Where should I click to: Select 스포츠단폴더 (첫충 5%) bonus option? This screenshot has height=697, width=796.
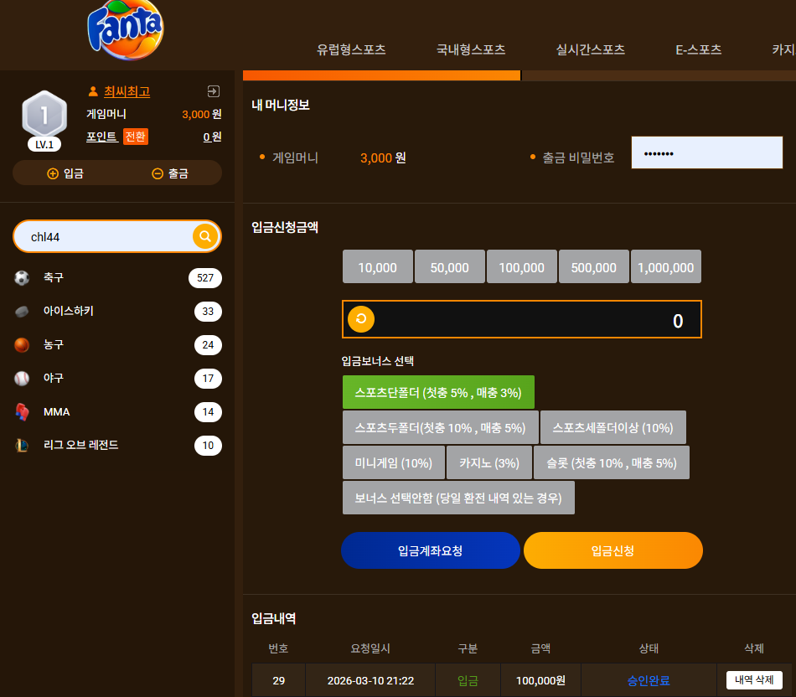pos(438,392)
